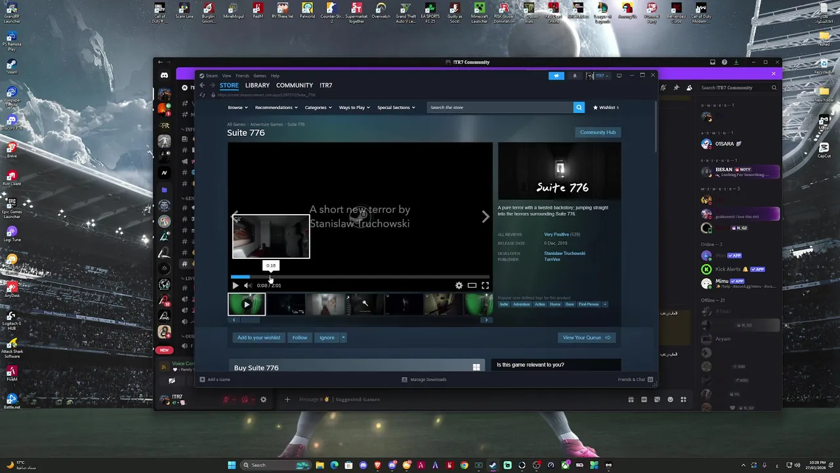Open Steam notifications bell

pyautogui.click(x=575, y=76)
